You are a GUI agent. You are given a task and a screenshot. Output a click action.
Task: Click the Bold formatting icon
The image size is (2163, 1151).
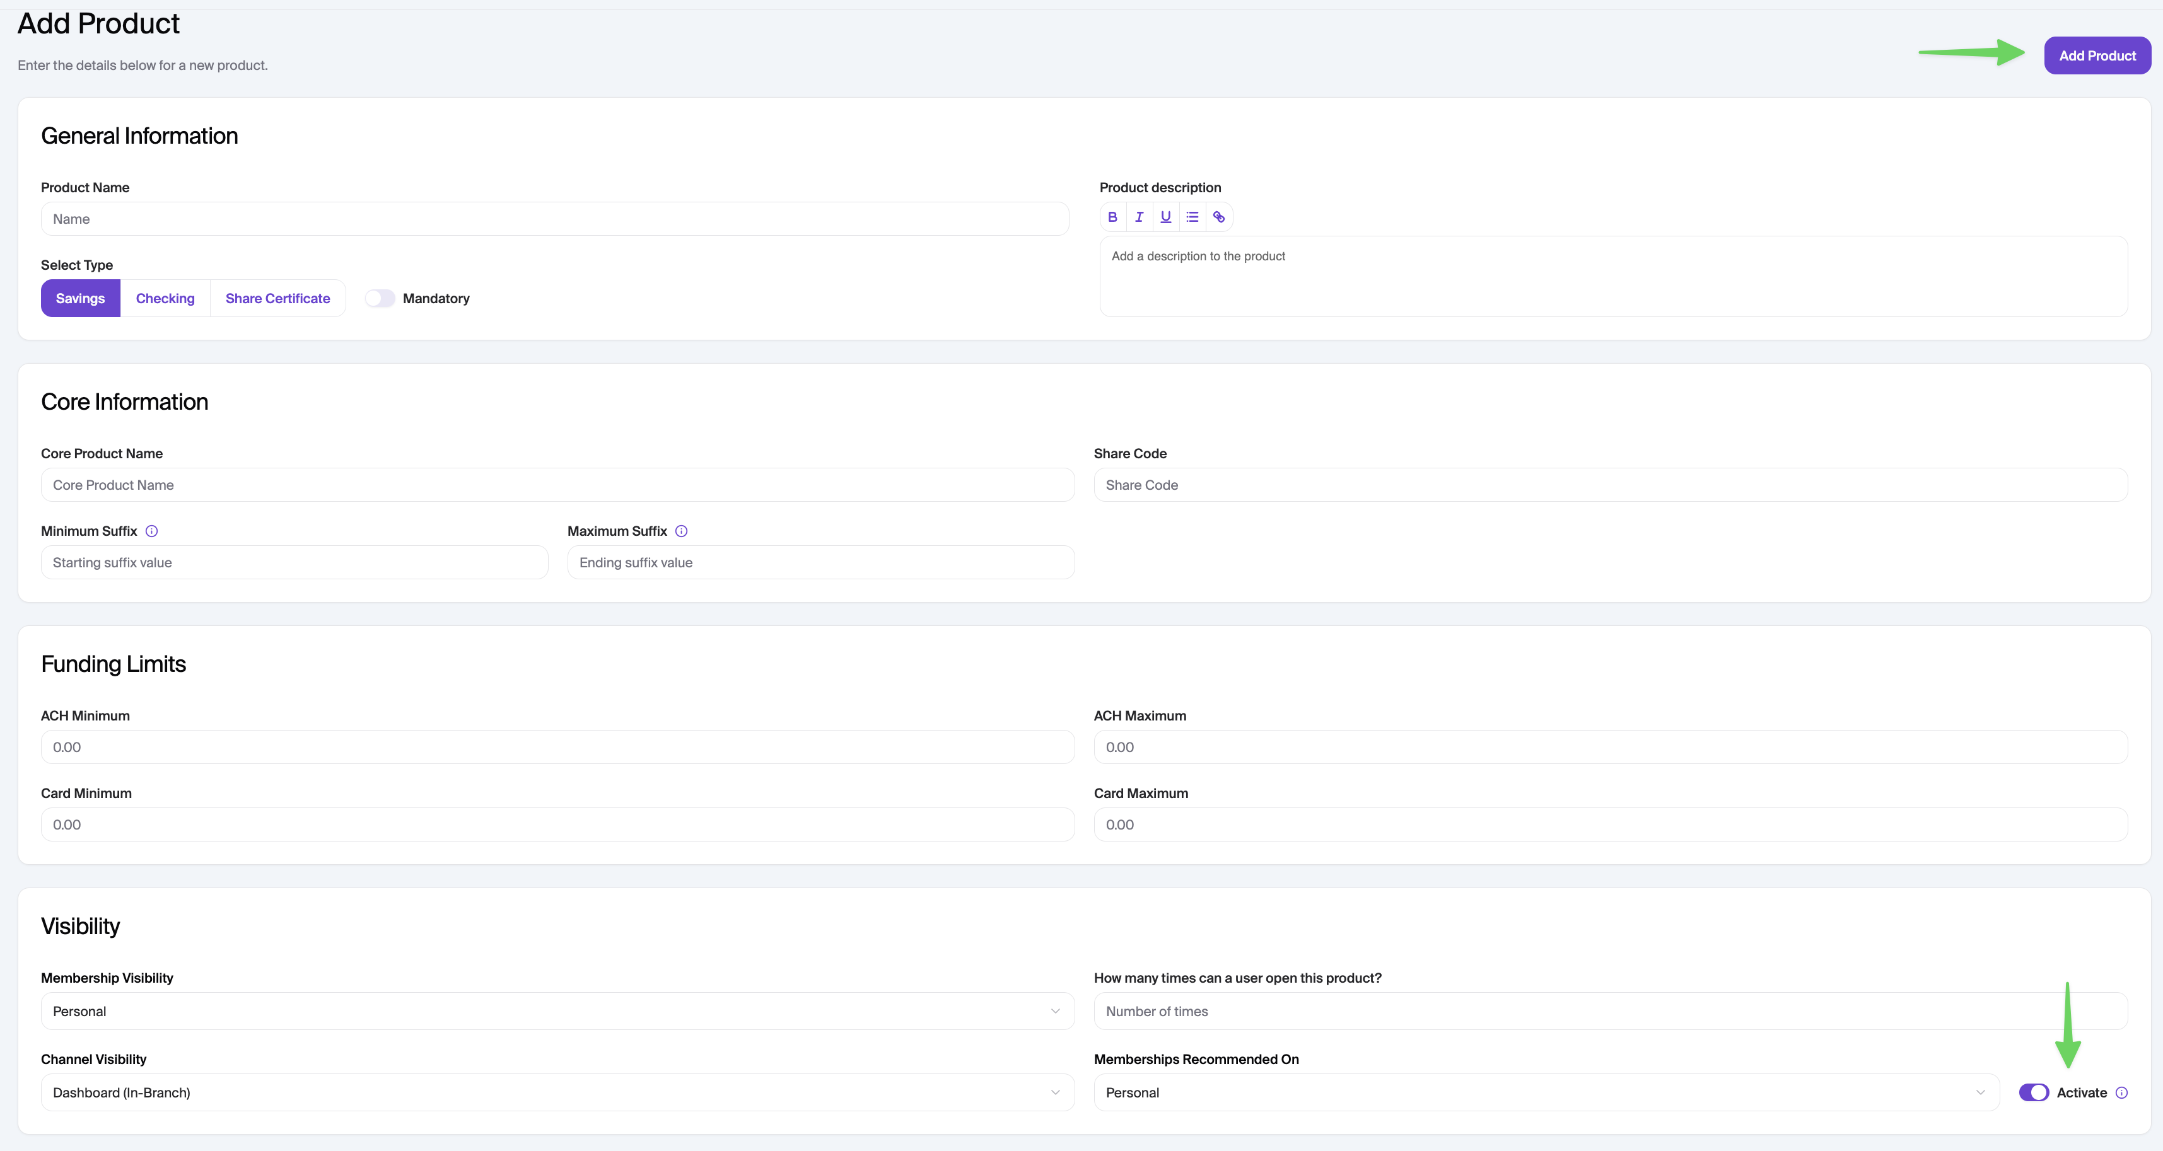[x=1112, y=217]
